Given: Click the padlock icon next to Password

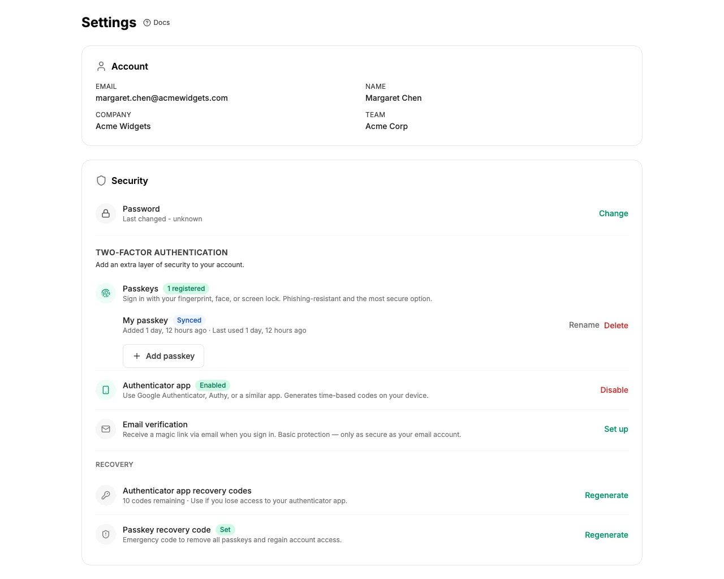Looking at the screenshot, I should coord(106,213).
